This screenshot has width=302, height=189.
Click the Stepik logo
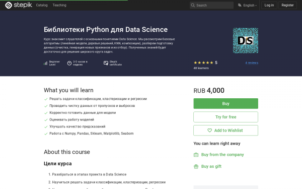pyautogui.click(x=18, y=5)
